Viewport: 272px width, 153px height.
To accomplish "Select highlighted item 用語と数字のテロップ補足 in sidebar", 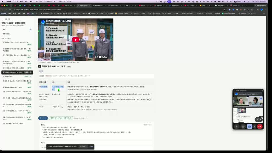I will 17,72.
